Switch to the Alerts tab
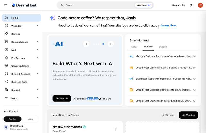206x133 pixels. click(x=134, y=47)
